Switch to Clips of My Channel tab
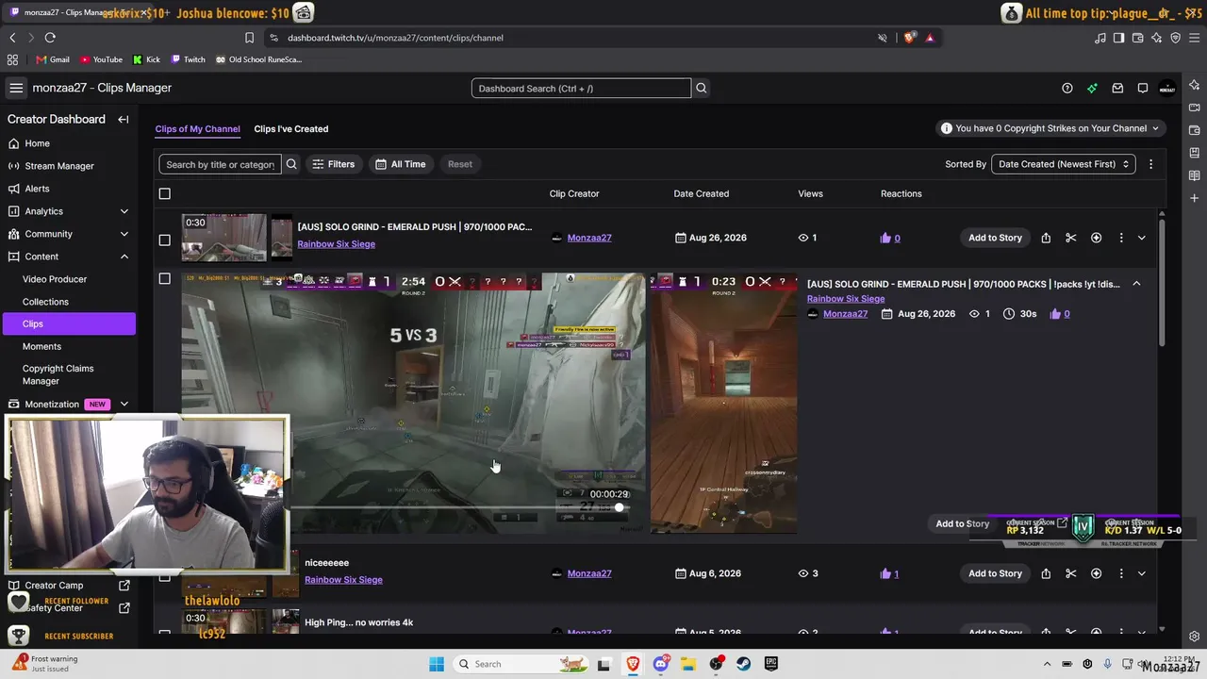 pos(197,129)
